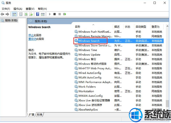Select the Windows 移动热点服务 service name
171x123 pixels.
(92, 64)
